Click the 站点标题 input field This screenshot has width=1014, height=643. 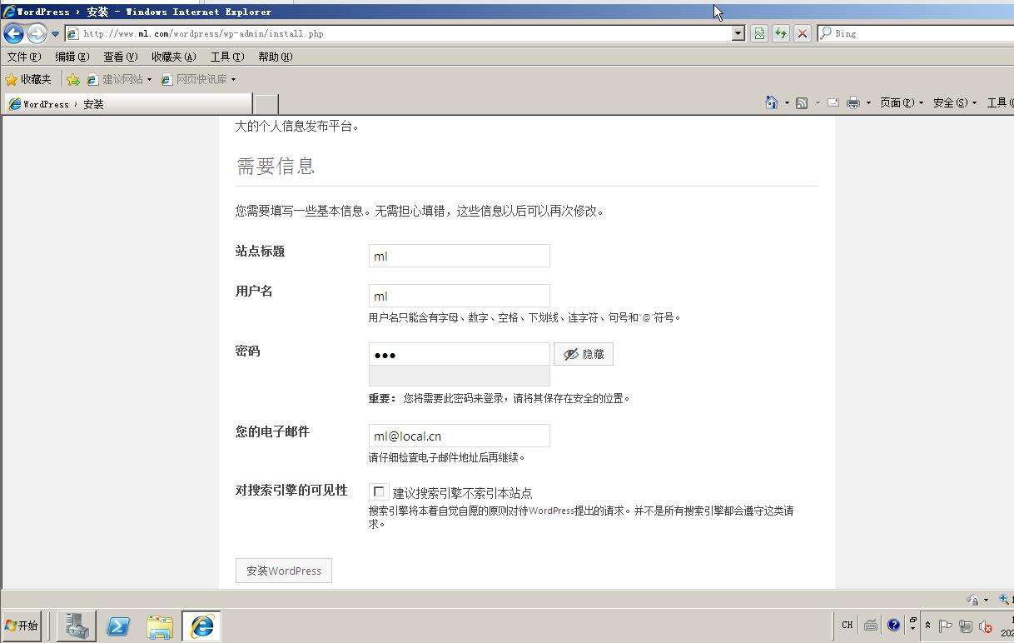tap(460, 256)
